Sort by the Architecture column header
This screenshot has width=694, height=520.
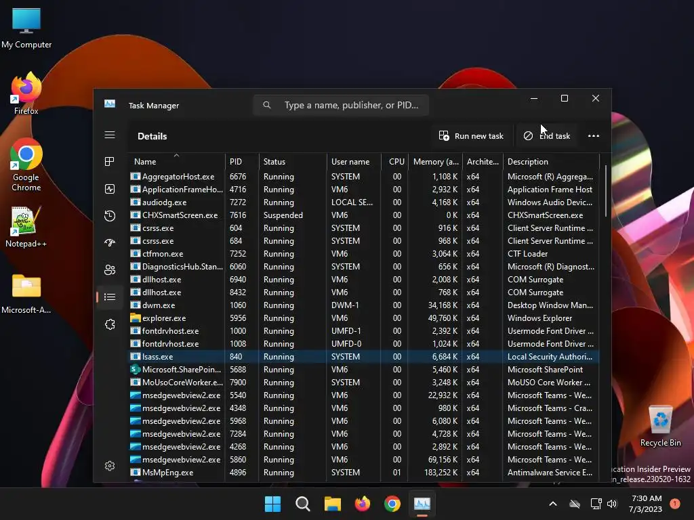[x=483, y=161]
